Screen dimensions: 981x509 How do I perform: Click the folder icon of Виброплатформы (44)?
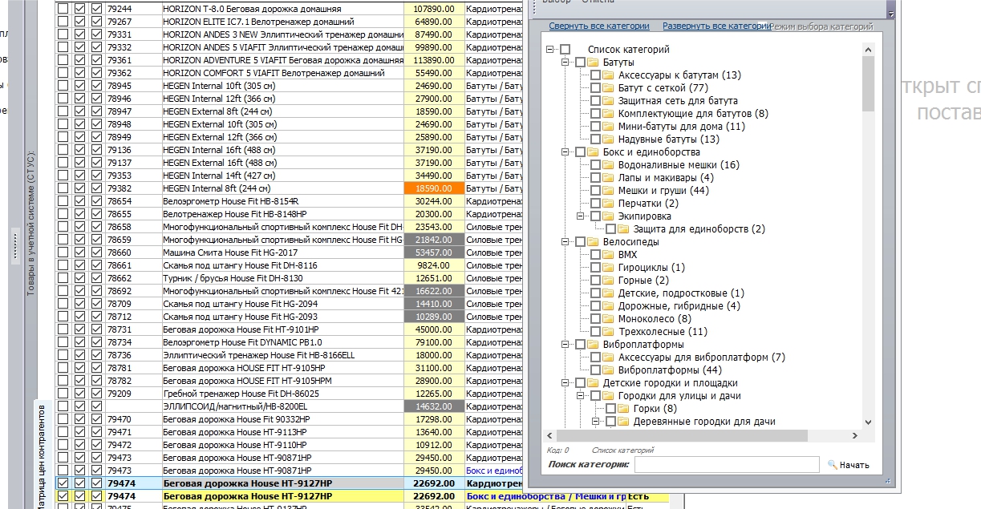click(608, 370)
